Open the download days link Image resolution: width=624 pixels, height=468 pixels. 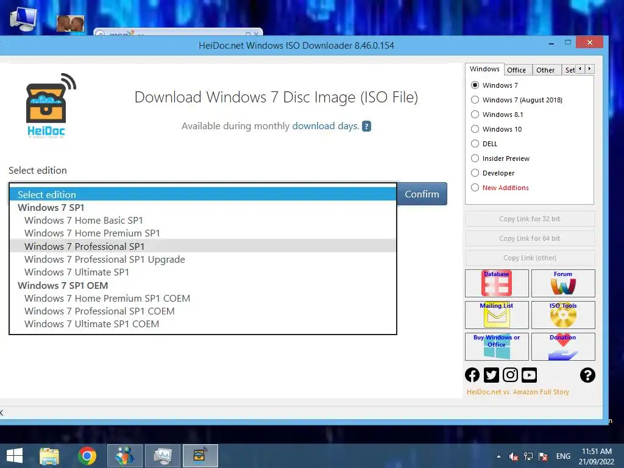[x=325, y=126]
